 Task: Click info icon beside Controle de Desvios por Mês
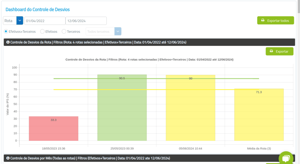8,158
